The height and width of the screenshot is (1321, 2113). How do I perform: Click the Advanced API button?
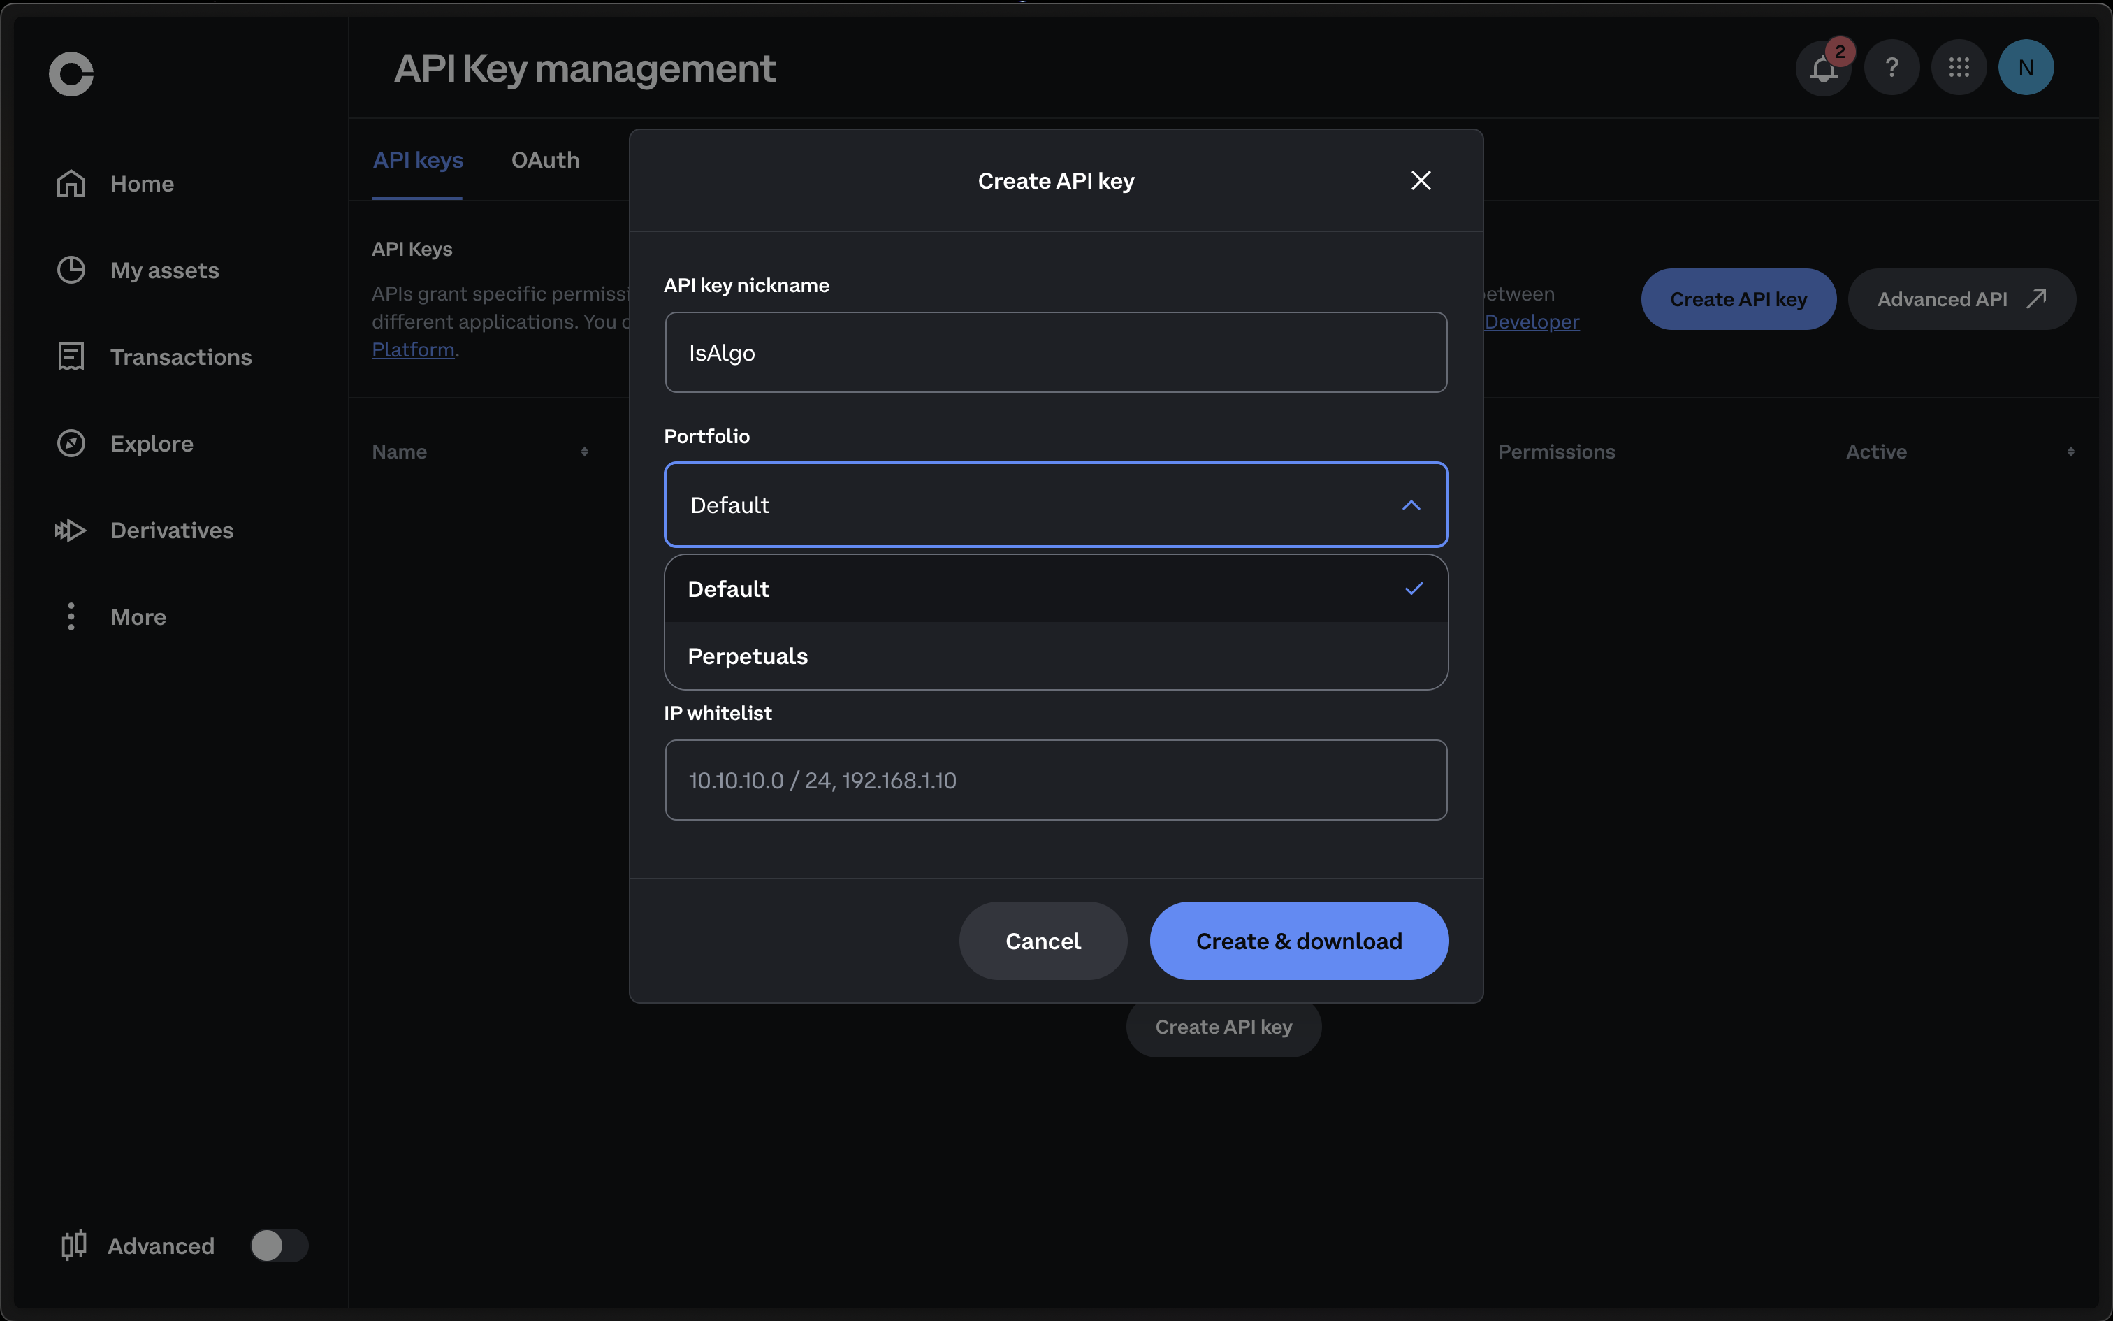pyautogui.click(x=1961, y=299)
